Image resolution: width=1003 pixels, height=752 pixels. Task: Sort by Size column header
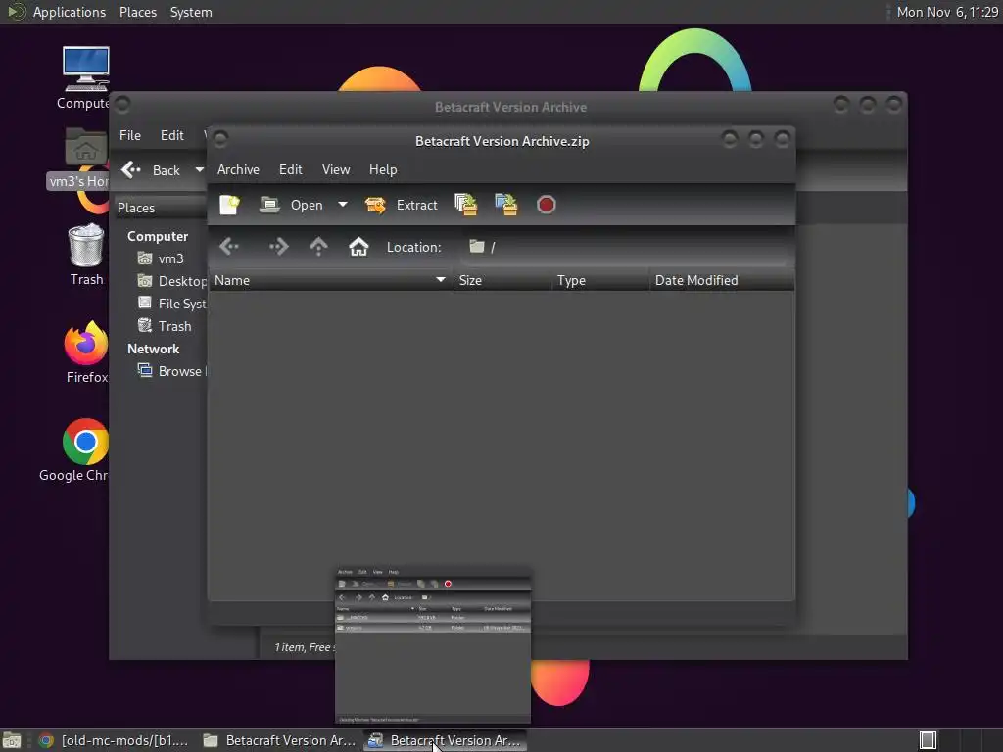click(x=502, y=280)
